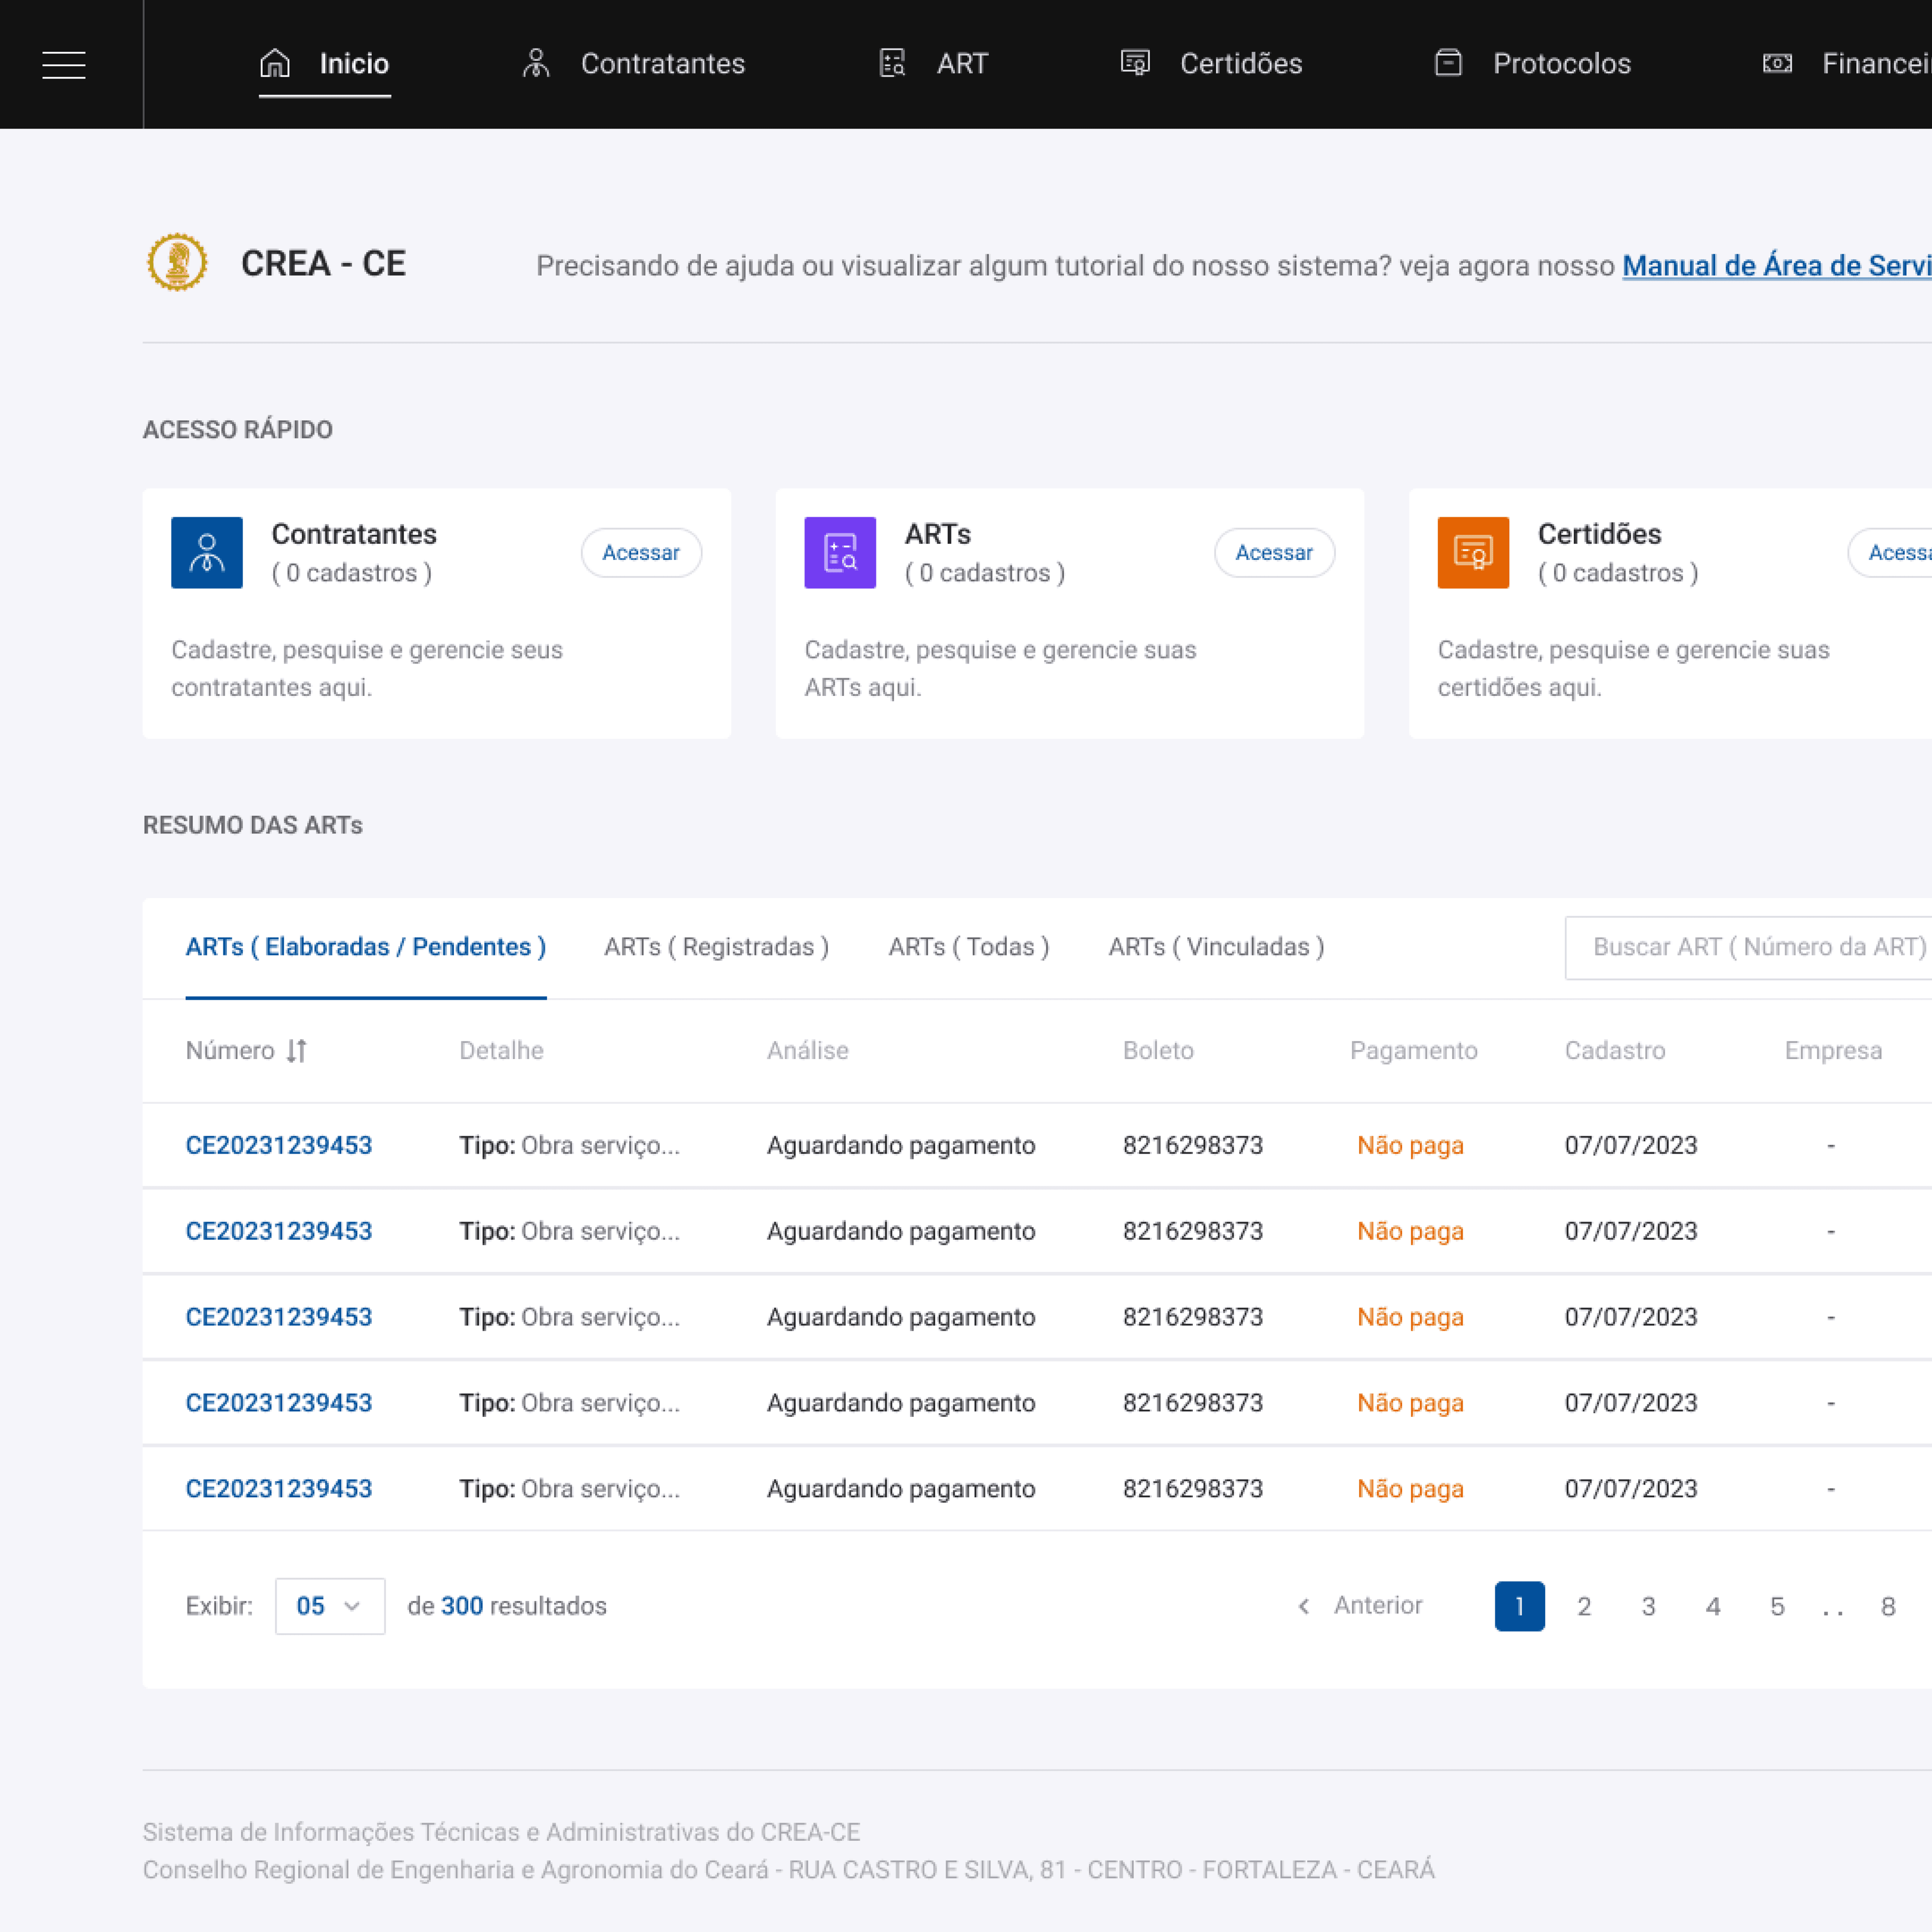Click the Detalhe column header
This screenshot has height=1932, width=1932.
[x=501, y=1051]
